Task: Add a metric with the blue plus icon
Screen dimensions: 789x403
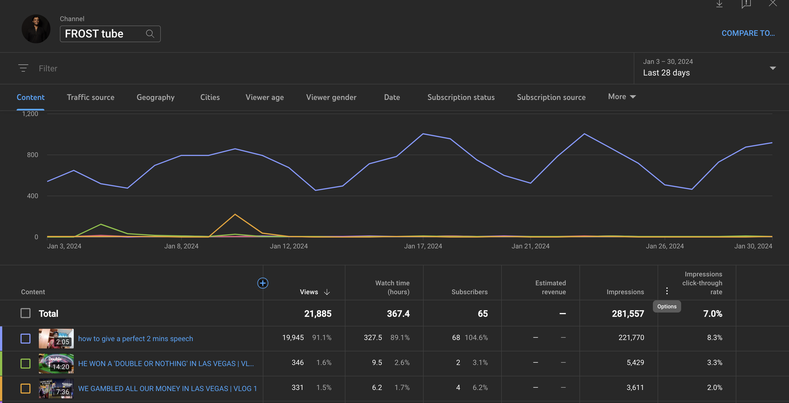Action: (x=263, y=283)
